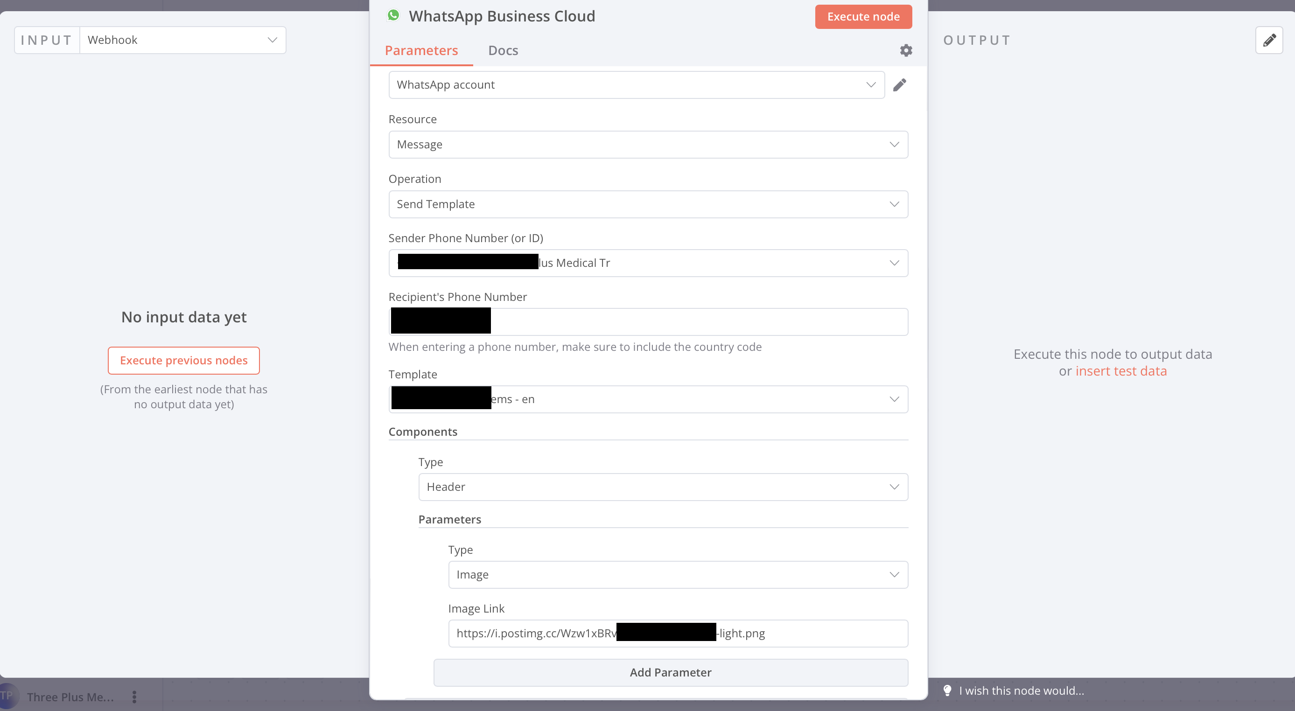This screenshot has height=711, width=1295.
Task: Click the 'No input data yet' message
Action: click(184, 317)
